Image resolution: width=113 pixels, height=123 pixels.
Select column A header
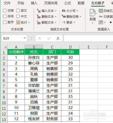click(16, 47)
